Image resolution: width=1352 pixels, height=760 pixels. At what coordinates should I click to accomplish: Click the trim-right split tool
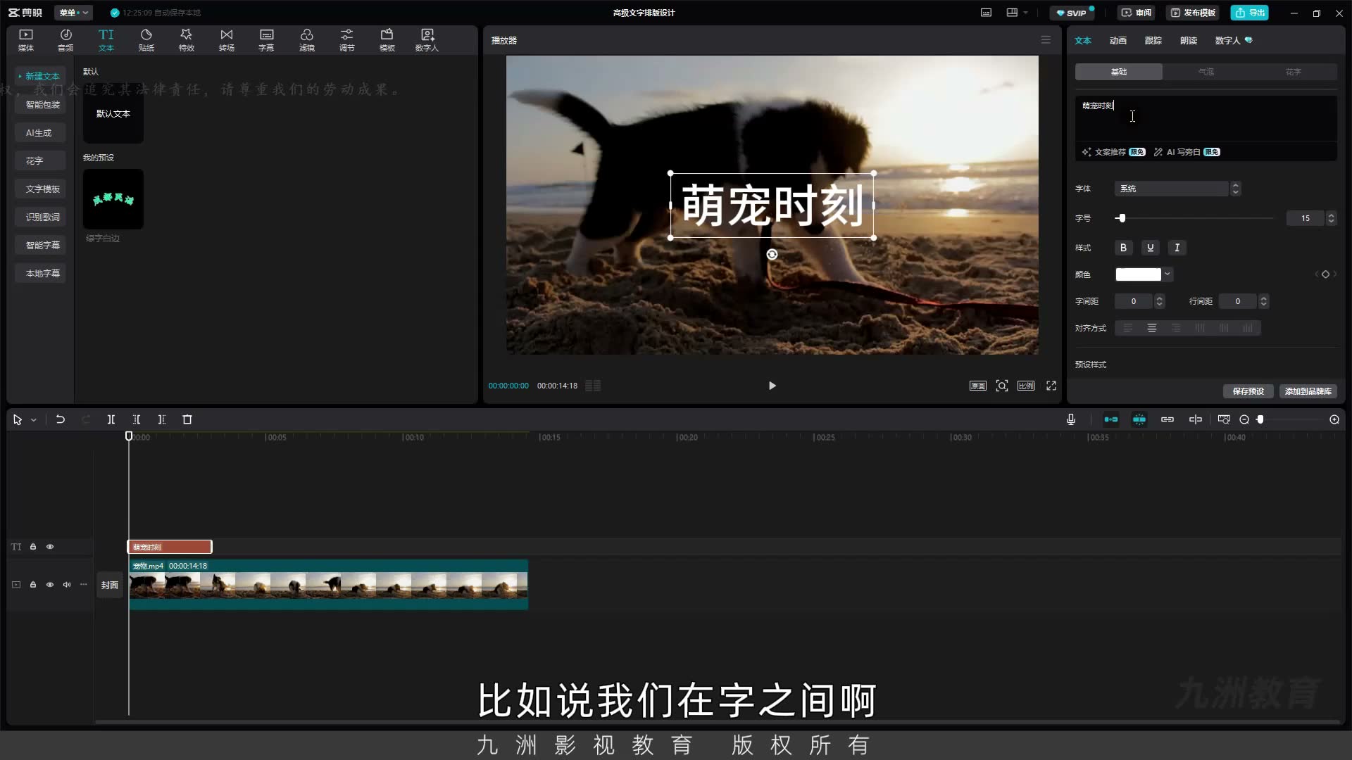pyautogui.click(x=162, y=419)
